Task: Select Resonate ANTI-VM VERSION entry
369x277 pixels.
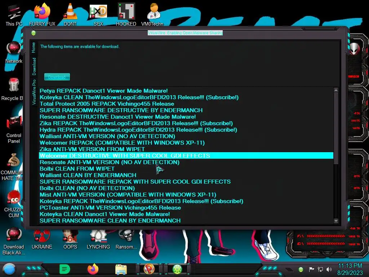Action: click(186, 162)
